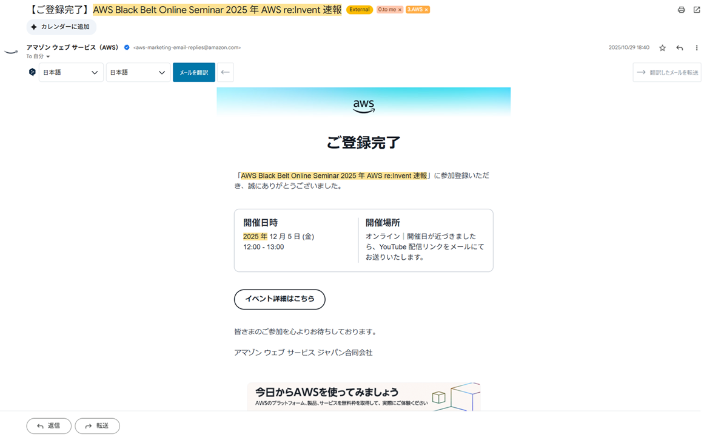Open the source language dropdown

(x=71, y=72)
